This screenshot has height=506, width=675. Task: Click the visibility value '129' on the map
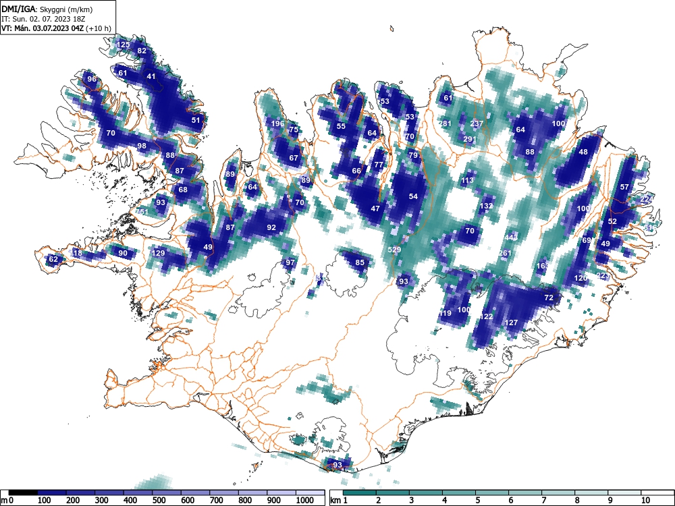tap(159, 252)
